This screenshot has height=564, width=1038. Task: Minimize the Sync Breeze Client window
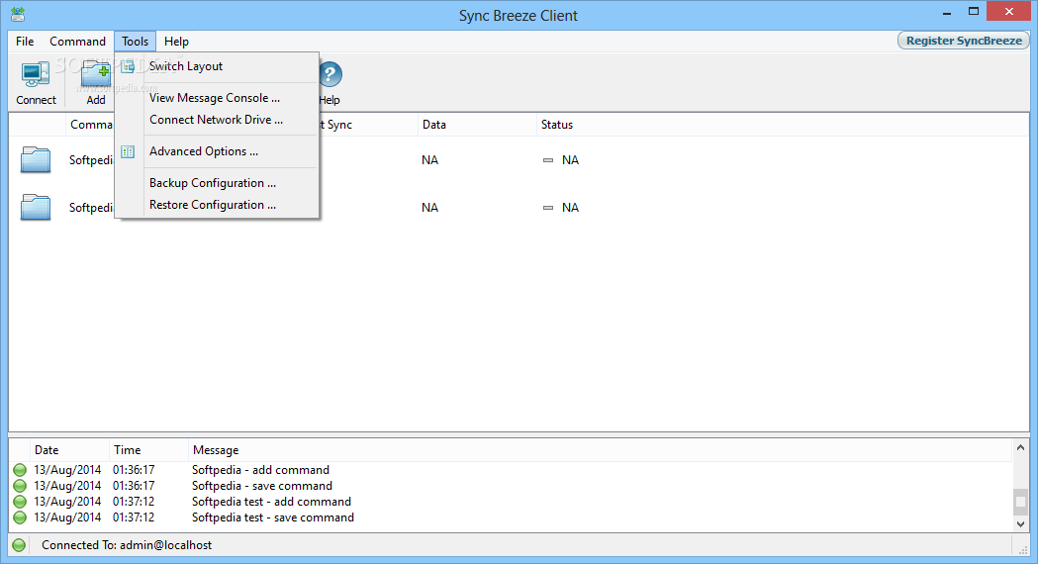947,12
